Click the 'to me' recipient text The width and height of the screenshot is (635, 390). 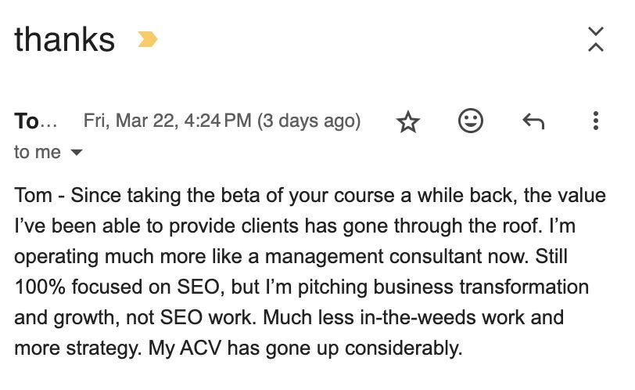point(38,153)
